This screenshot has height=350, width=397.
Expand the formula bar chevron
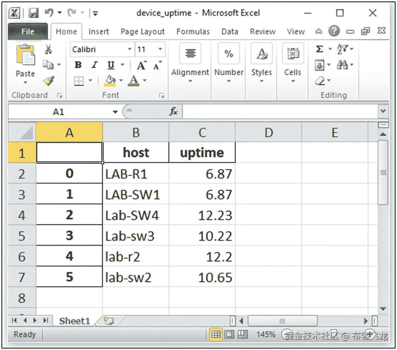click(x=383, y=111)
